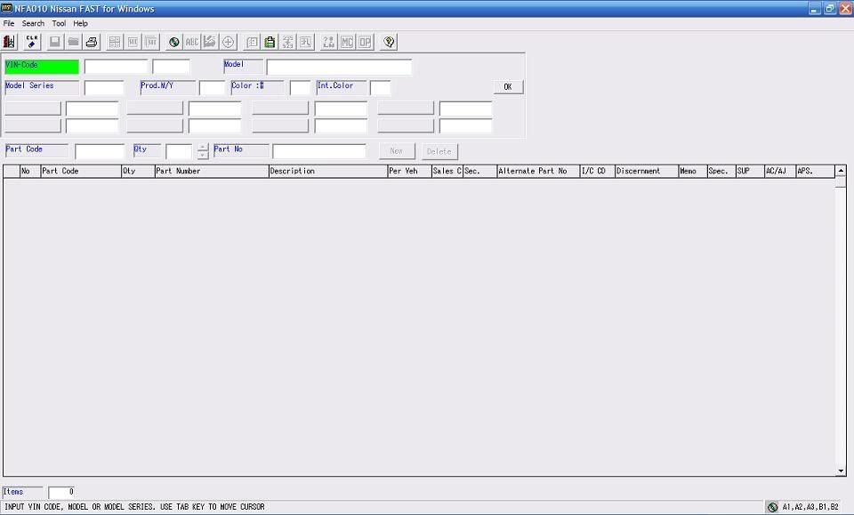Click the circled plus icon
The width and height of the screenshot is (854, 515).
coord(229,42)
